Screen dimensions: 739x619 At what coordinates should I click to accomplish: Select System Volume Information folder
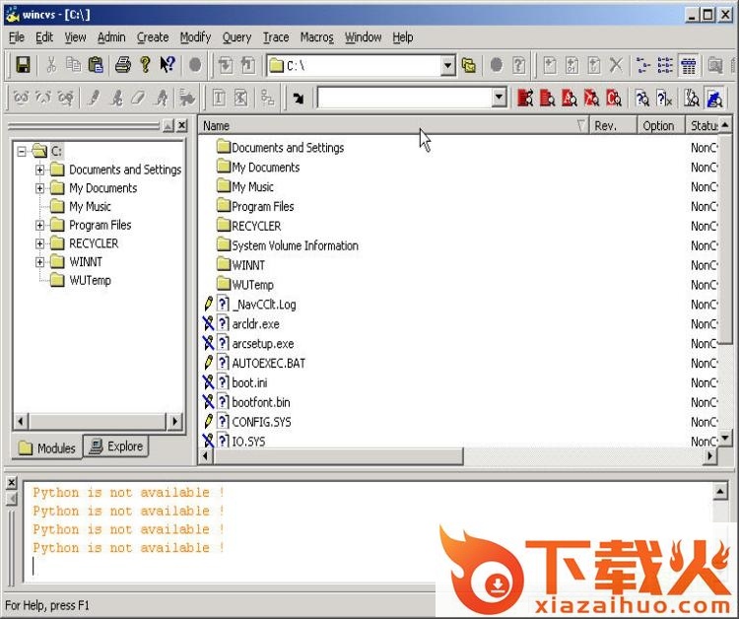click(x=288, y=245)
